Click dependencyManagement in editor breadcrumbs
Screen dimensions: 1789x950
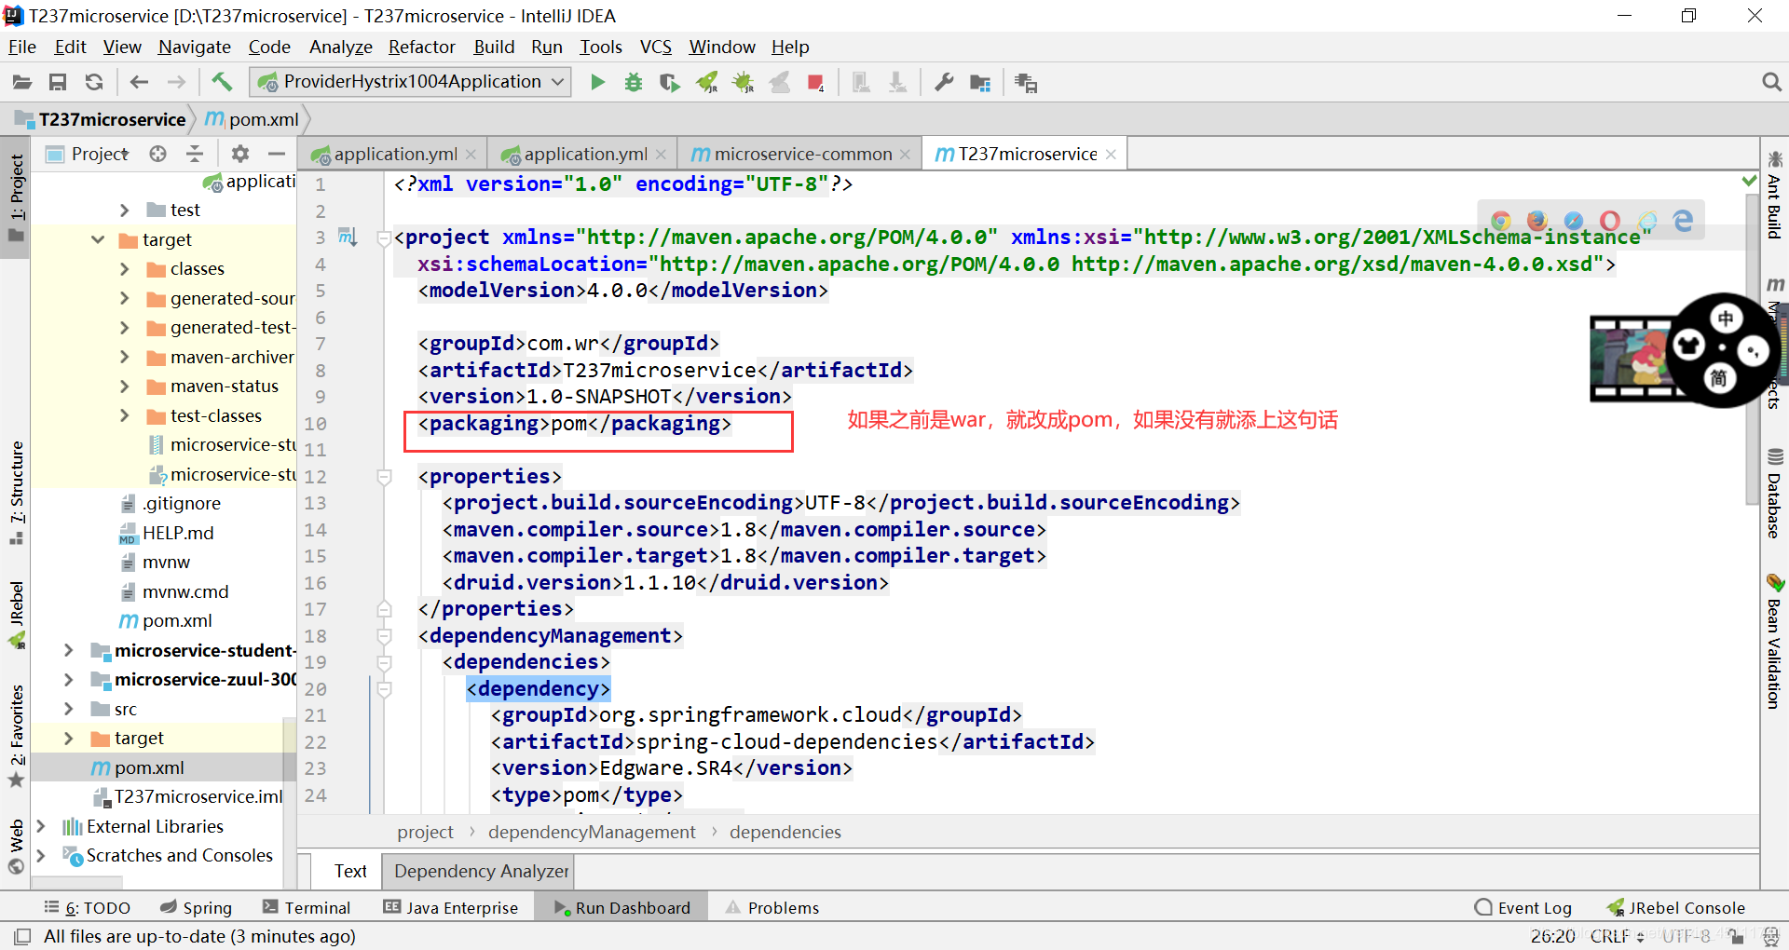coord(592,832)
